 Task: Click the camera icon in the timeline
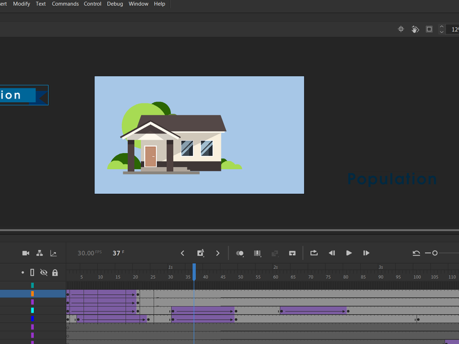tap(26, 253)
